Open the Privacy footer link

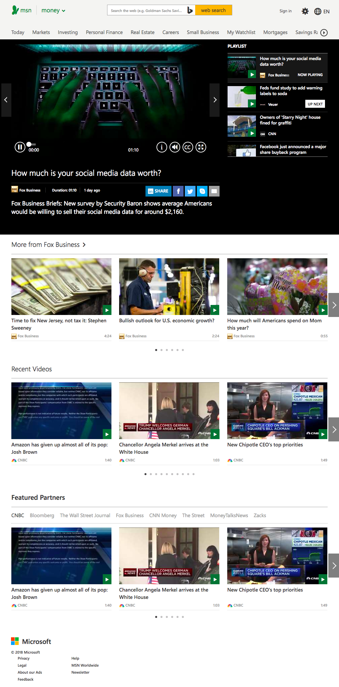click(24, 658)
